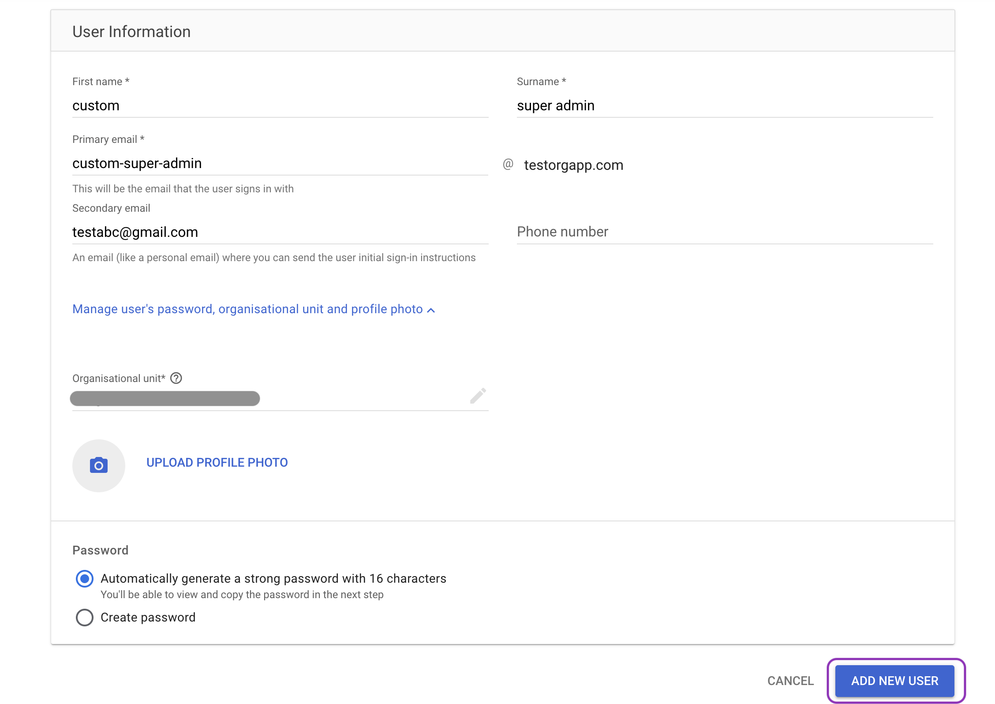Click Manage user's password, organisational unit link
The width and height of the screenshot is (995, 704).
coord(247,309)
